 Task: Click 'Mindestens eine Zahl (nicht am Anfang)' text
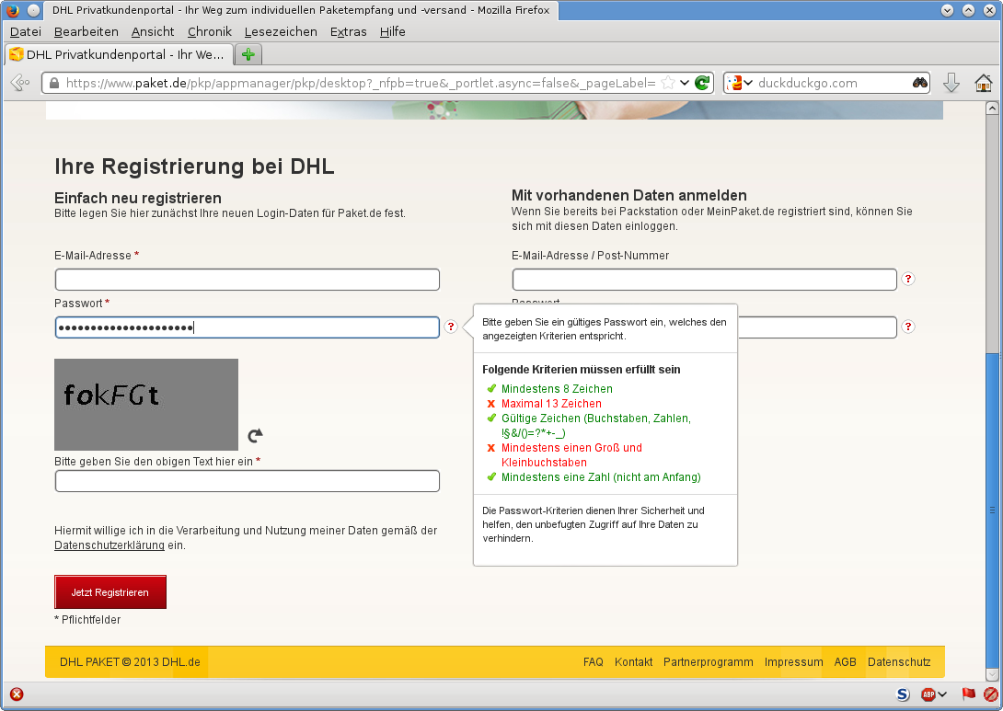click(601, 477)
